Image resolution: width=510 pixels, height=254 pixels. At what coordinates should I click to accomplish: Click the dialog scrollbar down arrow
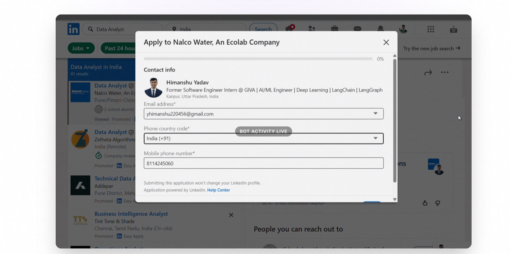(x=395, y=200)
